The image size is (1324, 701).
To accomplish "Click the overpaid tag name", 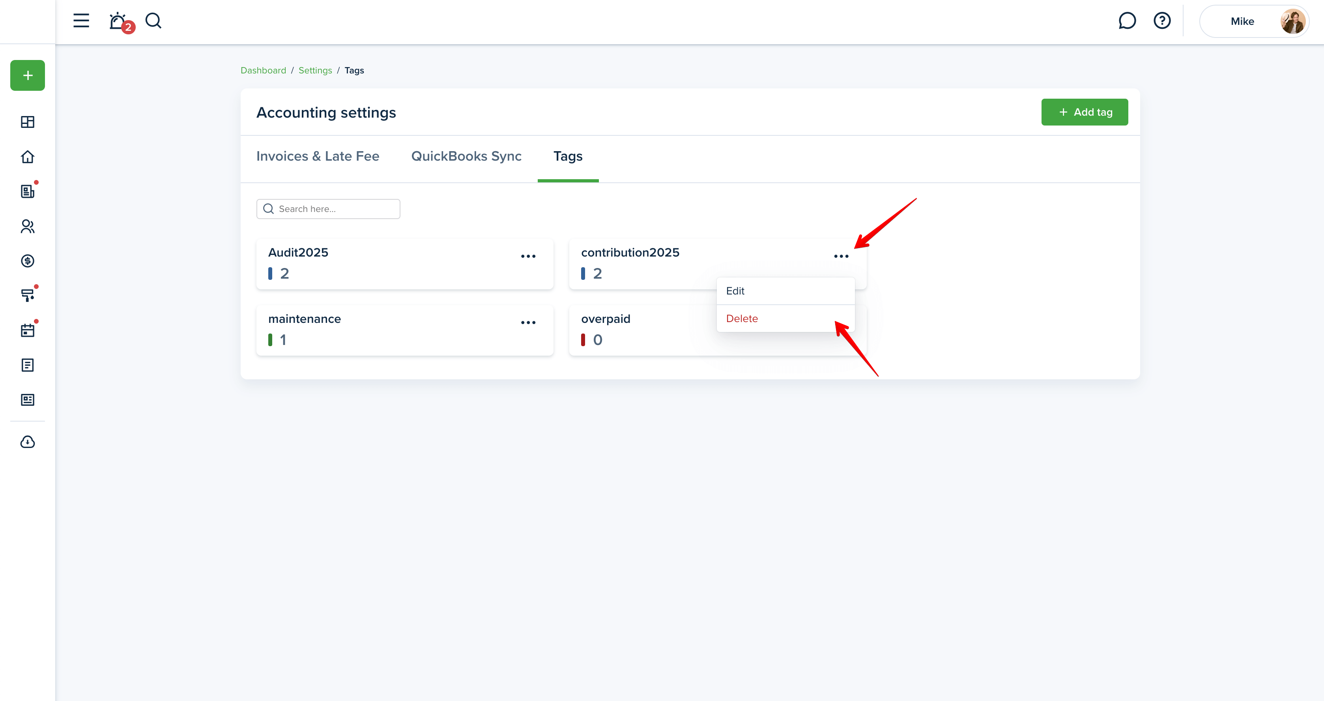I will 606,319.
